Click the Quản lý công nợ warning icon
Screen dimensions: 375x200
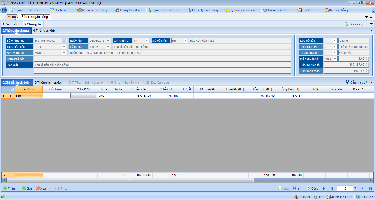[x=228, y=10]
